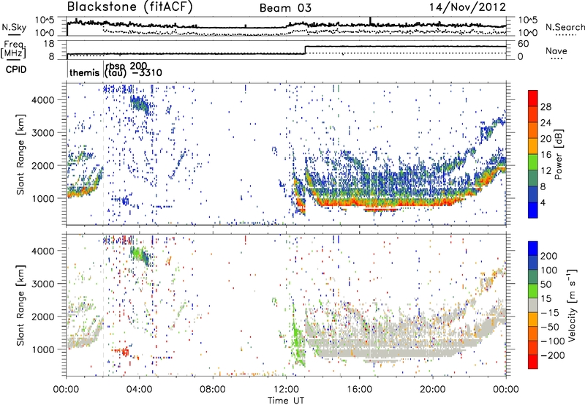585x405 pixels.
Task: Click the '1000' tick of the velocity panel
Action: click(42, 349)
